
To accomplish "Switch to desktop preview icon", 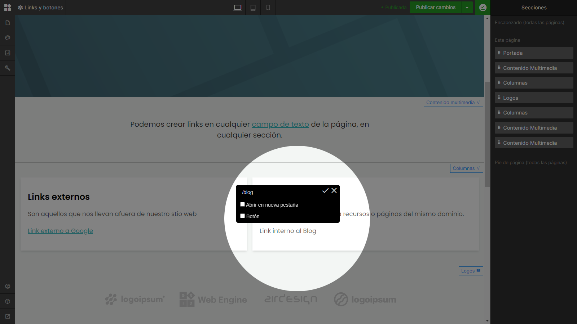I will tap(238, 8).
